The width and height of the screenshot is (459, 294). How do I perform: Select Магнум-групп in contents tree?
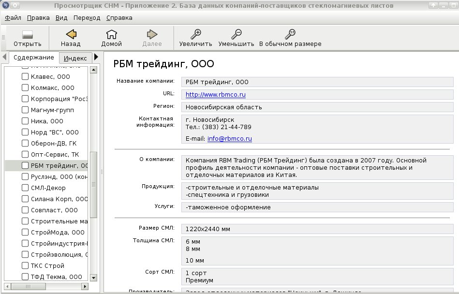[52, 110]
